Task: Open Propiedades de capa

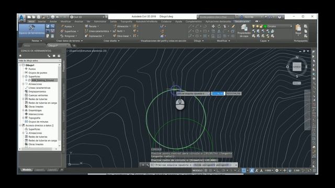Action: point(244,31)
